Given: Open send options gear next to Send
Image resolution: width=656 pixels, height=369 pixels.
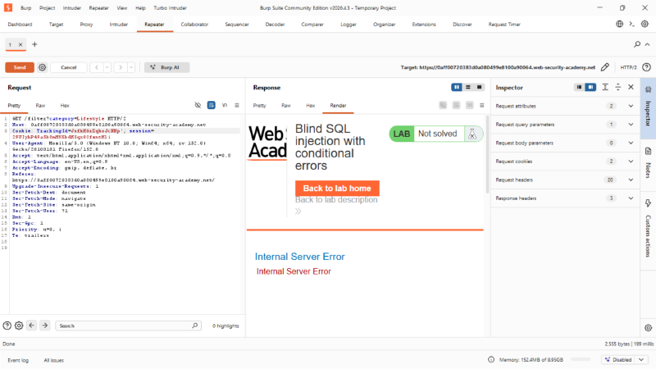Looking at the screenshot, I should click(x=43, y=67).
